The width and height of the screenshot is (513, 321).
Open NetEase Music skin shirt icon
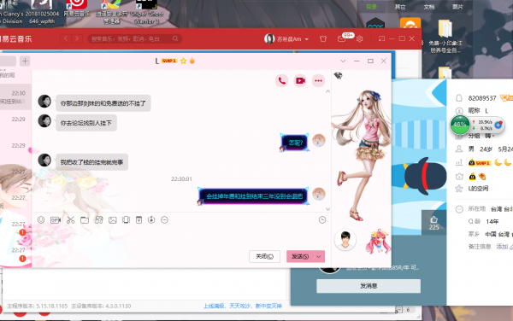click(x=323, y=39)
